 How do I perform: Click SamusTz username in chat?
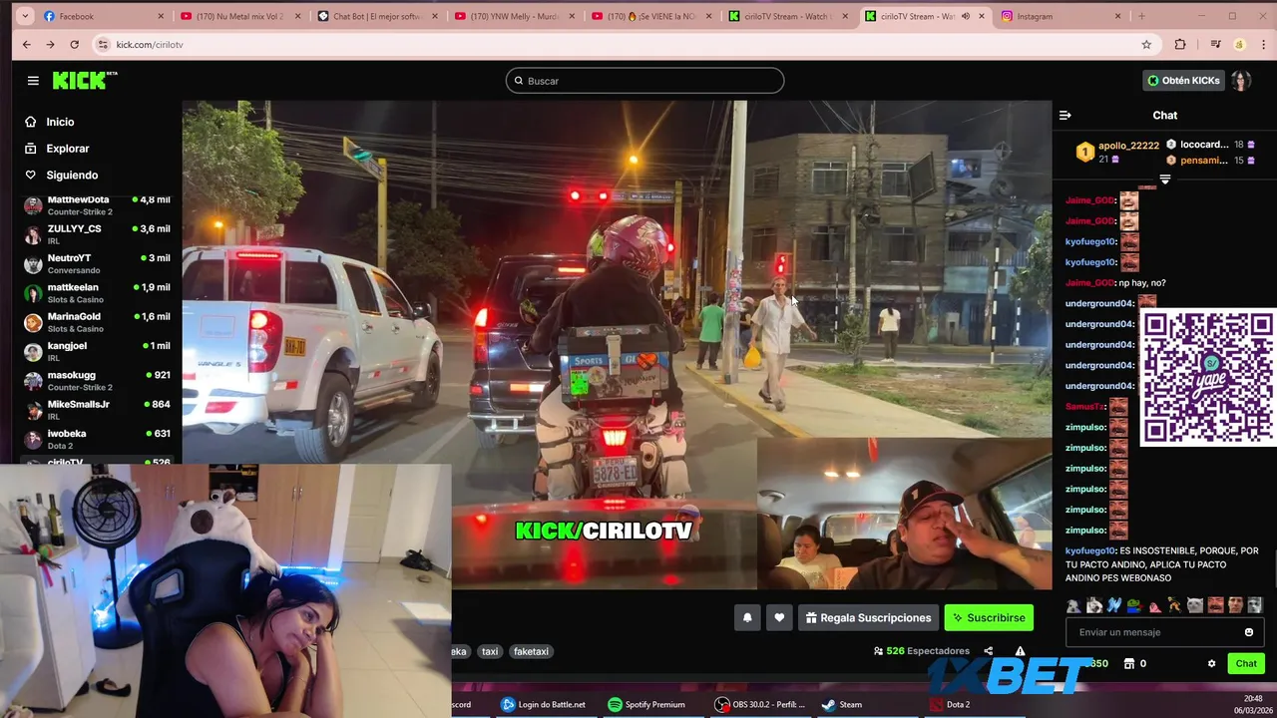click(1084, 407)
